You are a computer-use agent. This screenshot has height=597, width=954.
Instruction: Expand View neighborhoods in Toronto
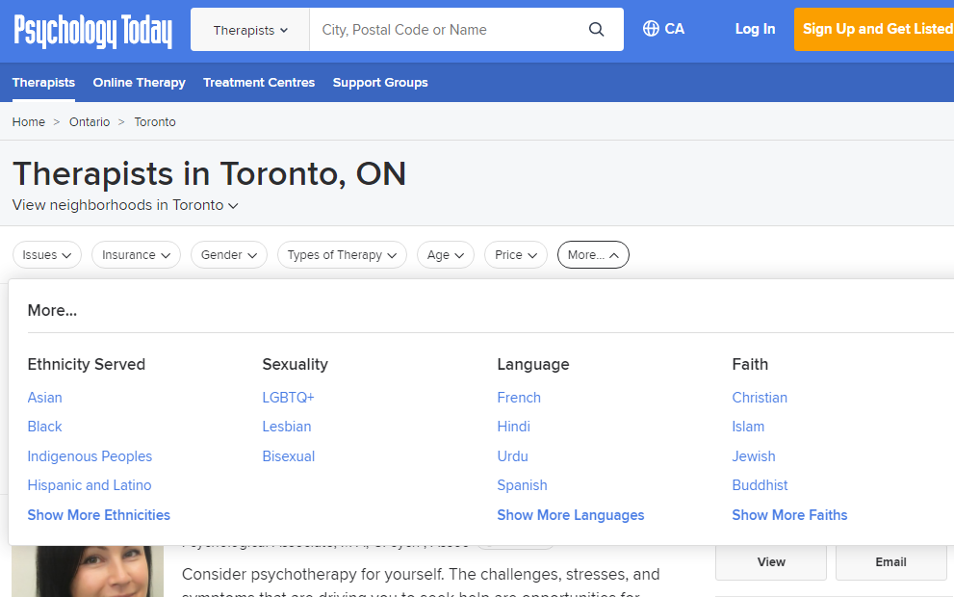125,205
